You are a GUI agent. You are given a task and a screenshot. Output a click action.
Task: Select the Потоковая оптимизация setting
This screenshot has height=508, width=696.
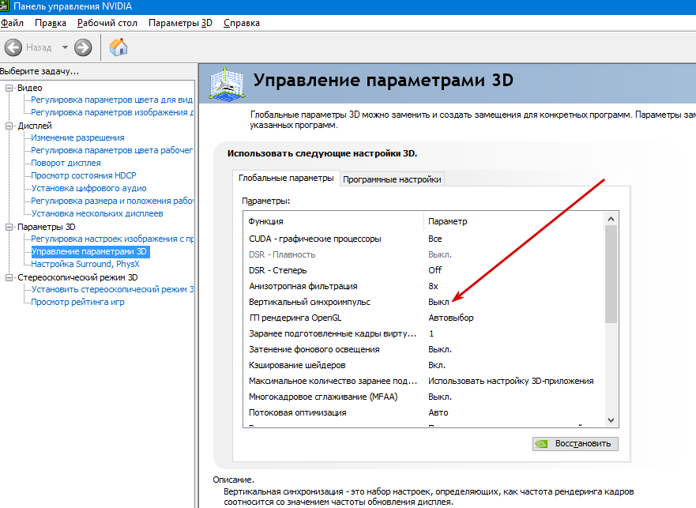point(423,412)
